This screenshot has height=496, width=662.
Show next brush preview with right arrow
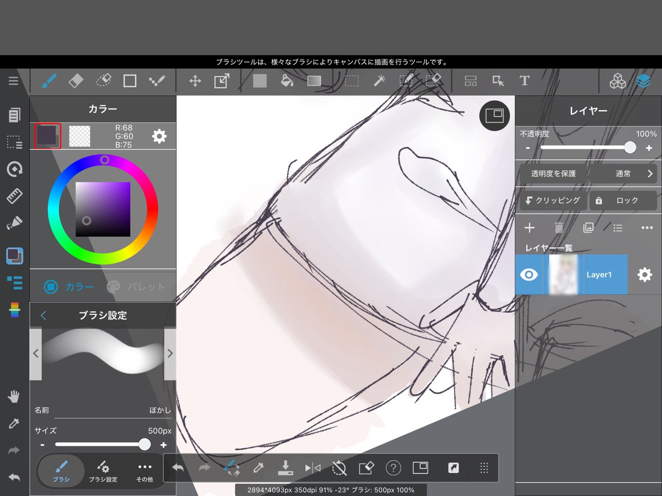pyautogui.click(x=170, y=353)
